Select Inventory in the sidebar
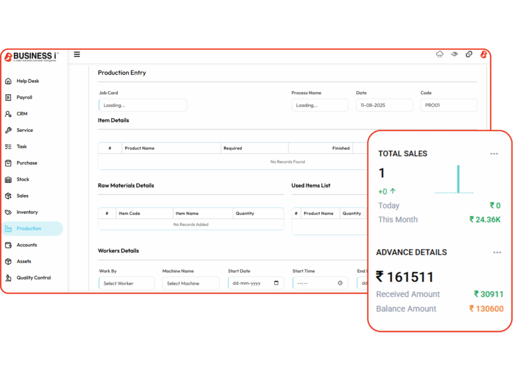This screenshot has width=513, height=381. (27, 212)
